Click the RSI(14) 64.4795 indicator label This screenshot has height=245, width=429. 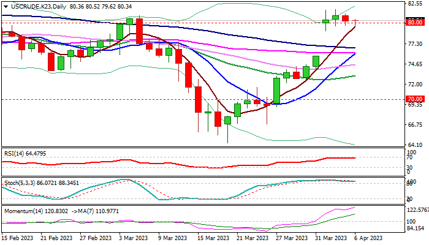pyautogui.click(x=25, y=153)
